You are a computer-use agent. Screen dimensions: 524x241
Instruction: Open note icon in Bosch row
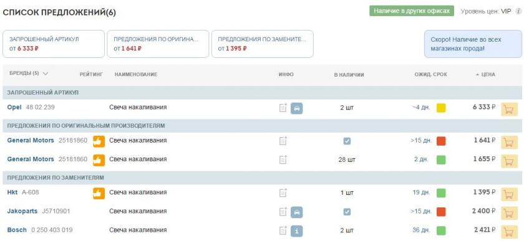point(283,230)
